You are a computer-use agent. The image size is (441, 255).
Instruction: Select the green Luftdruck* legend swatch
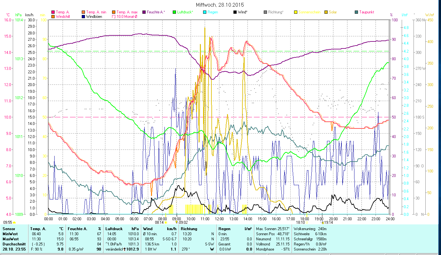coord(174,12)
